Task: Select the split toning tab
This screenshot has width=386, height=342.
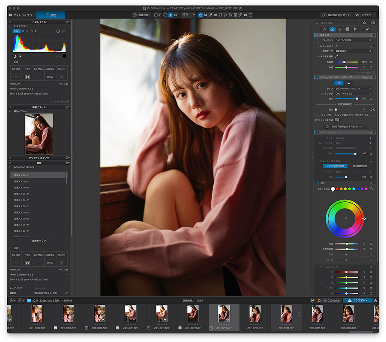Action: coord(360,166)
